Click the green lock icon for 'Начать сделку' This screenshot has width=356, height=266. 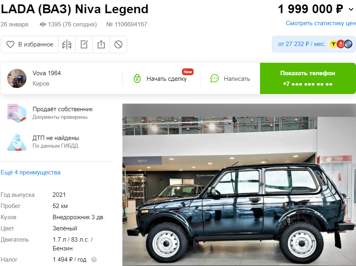[x=137, y=78]
